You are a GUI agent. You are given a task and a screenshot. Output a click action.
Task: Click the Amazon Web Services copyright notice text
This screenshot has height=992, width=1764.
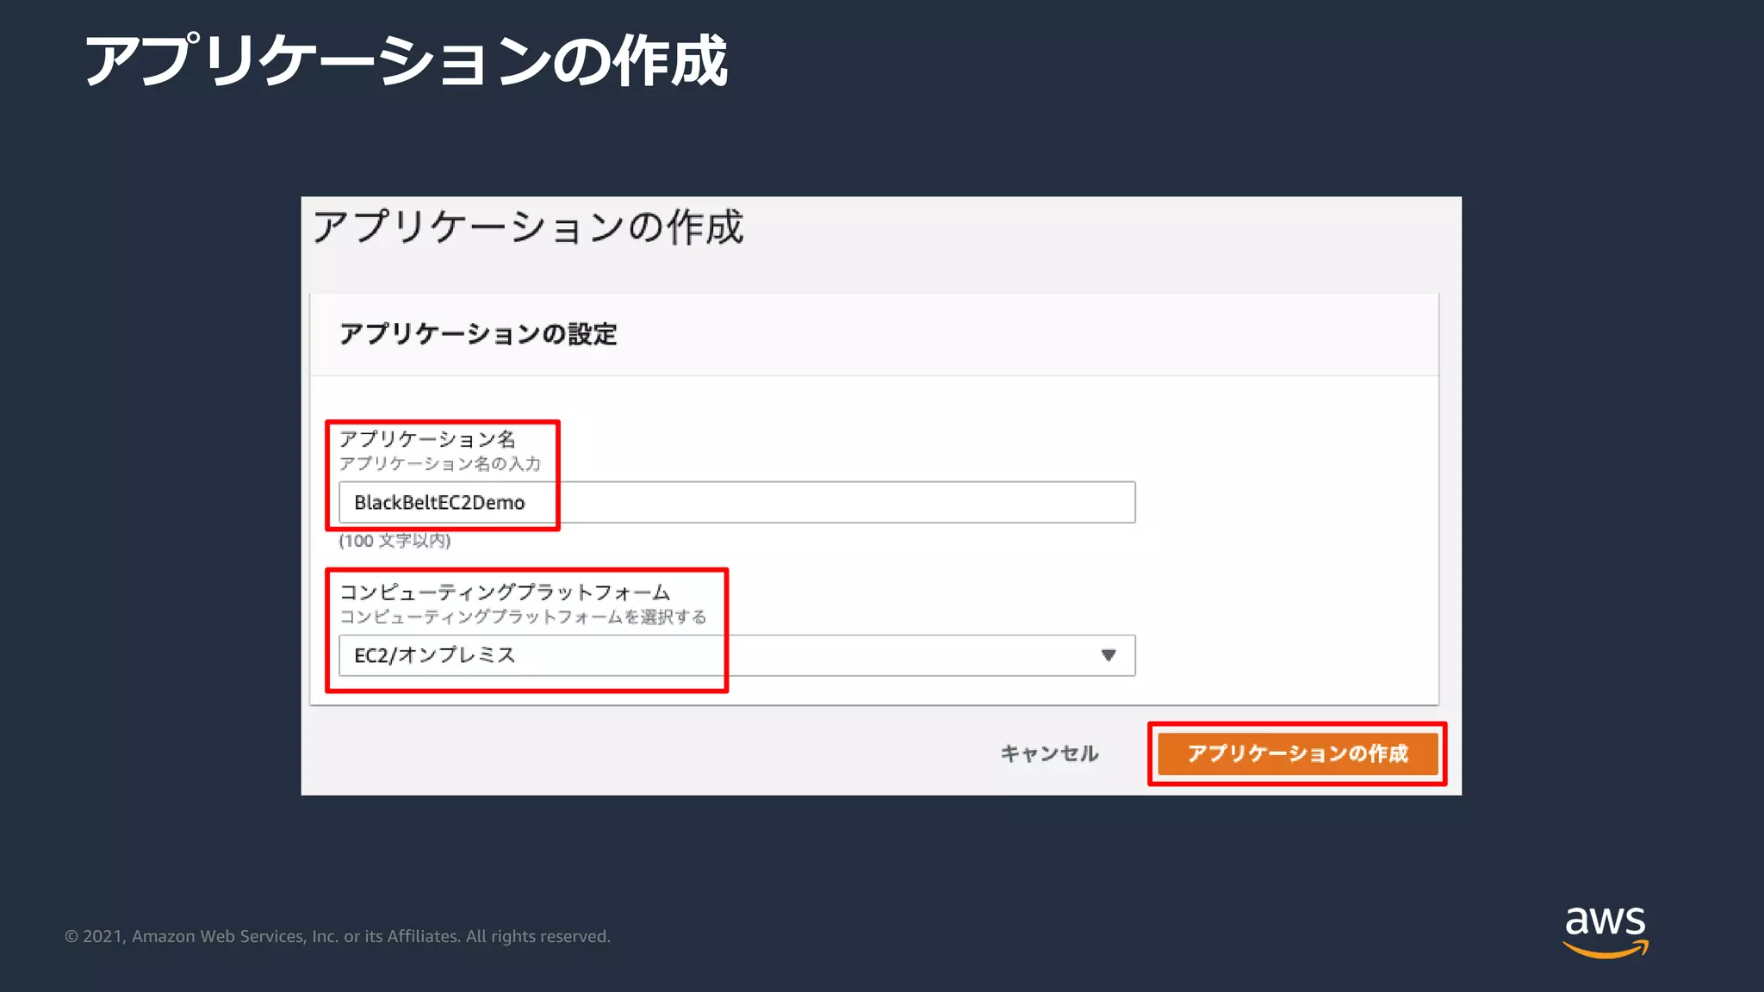(338, 936)
